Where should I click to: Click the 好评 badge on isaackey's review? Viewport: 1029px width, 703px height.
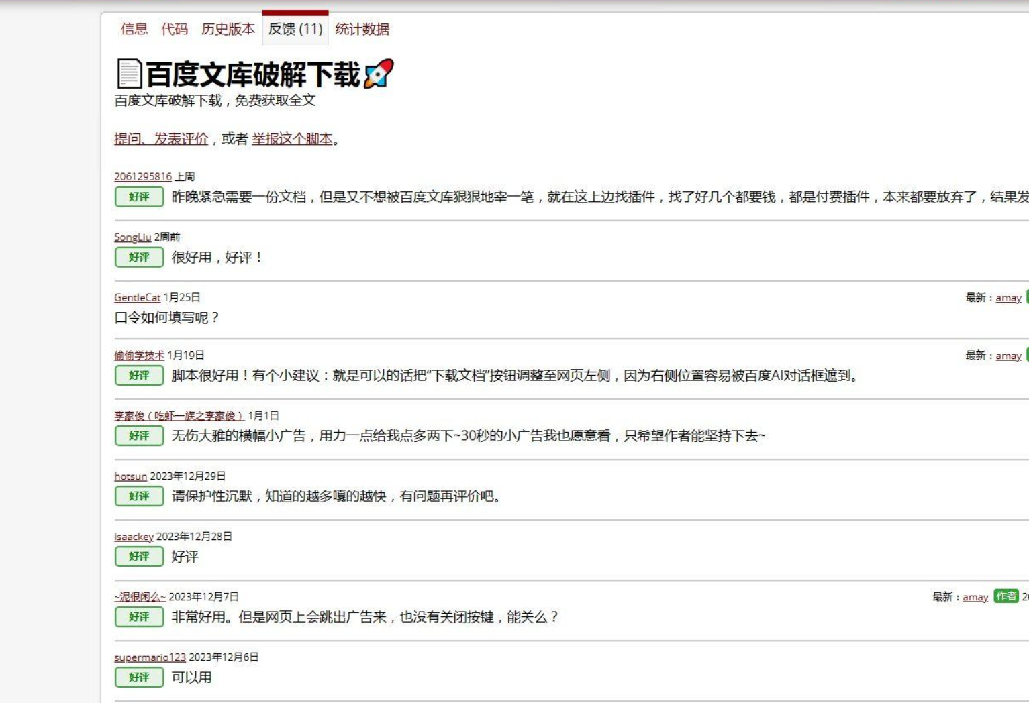tap(139, 556)
